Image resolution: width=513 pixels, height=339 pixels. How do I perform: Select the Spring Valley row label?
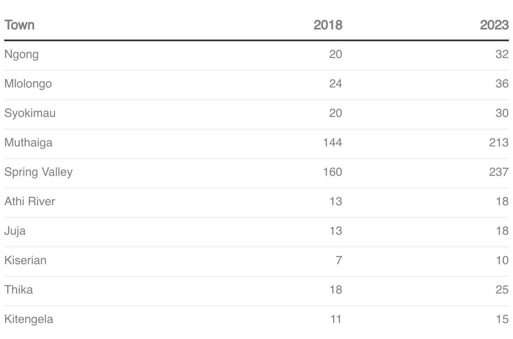pos(38,172)
